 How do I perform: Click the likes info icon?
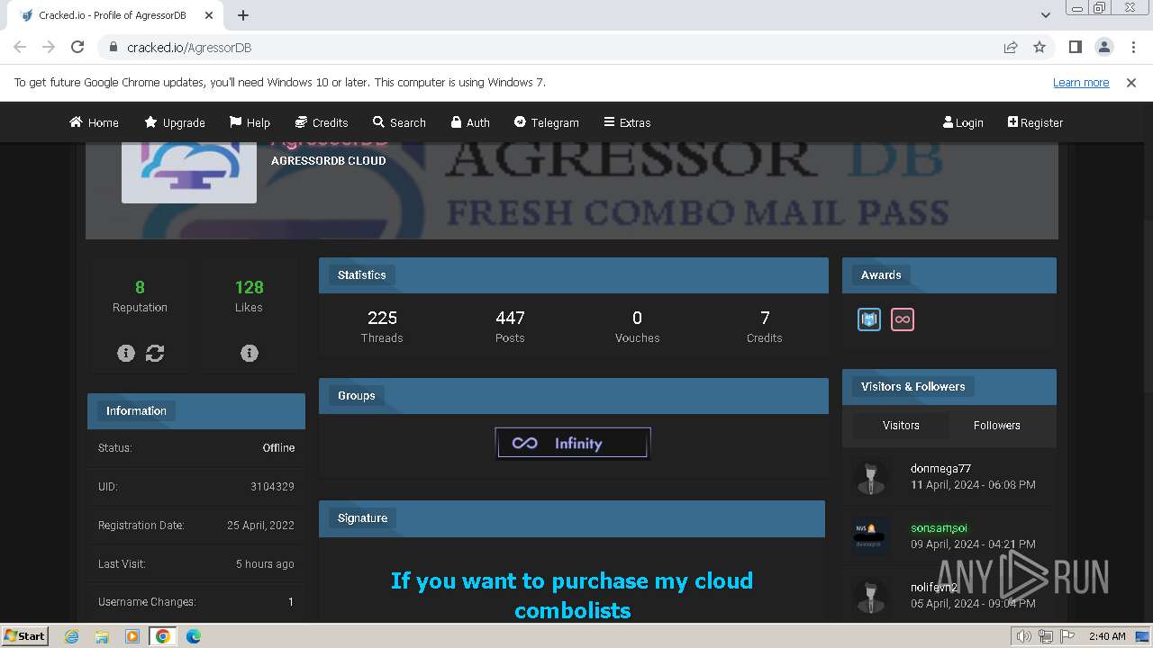point(250,354)
